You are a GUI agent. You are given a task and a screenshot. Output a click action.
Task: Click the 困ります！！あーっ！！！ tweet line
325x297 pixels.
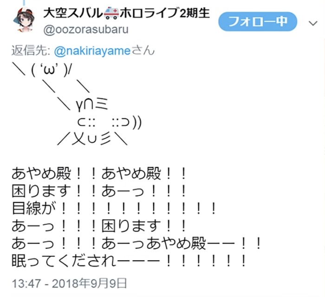pos(99,191)
